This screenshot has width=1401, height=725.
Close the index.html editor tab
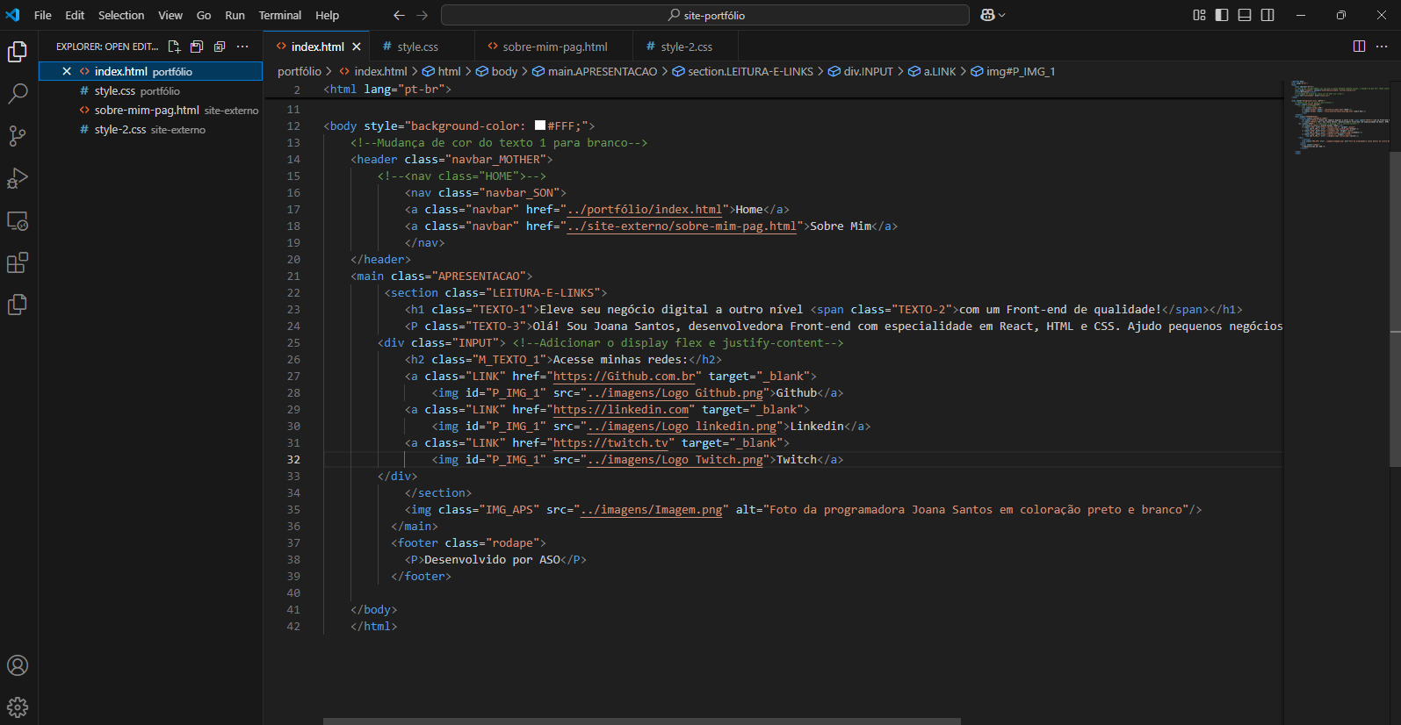(357, 47)
